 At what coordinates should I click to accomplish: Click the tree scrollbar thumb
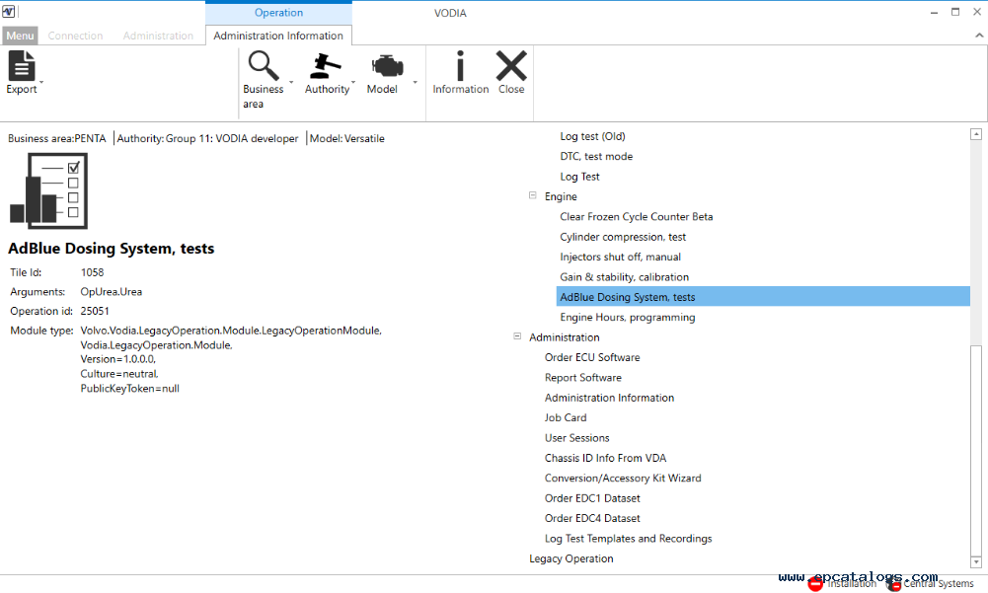976,449
